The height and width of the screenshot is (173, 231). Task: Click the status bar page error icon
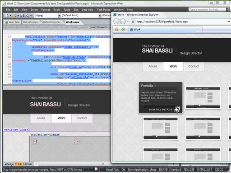click(x=97, y=169)
